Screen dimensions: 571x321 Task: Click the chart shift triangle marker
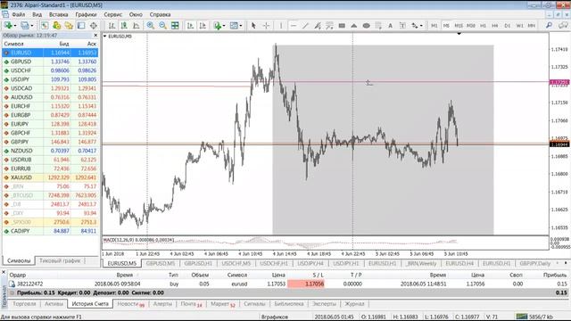pyautogui.click(x=459, y=34)
